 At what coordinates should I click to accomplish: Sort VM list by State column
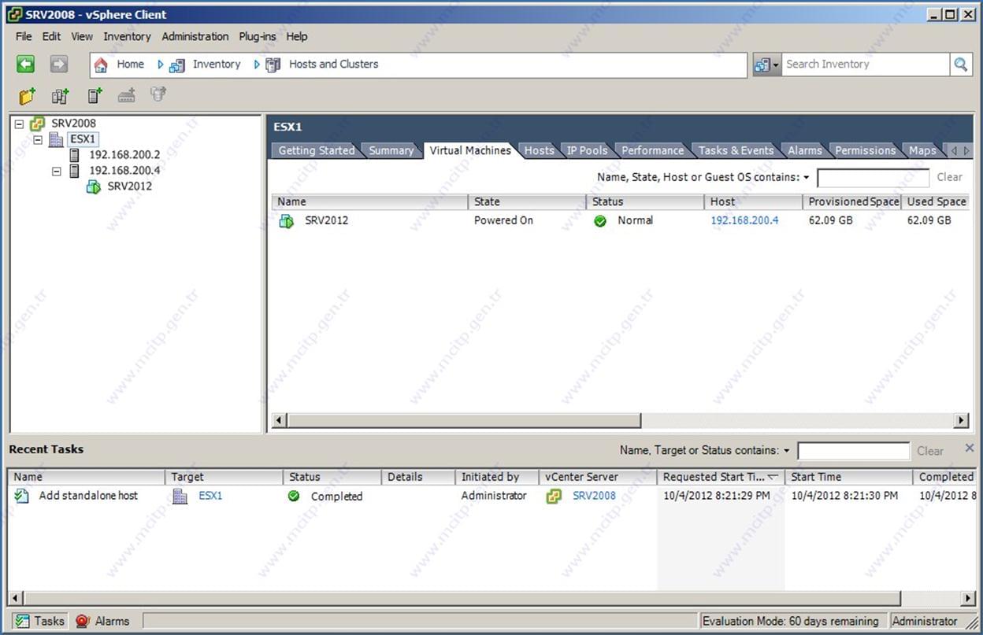pos(528,202)
